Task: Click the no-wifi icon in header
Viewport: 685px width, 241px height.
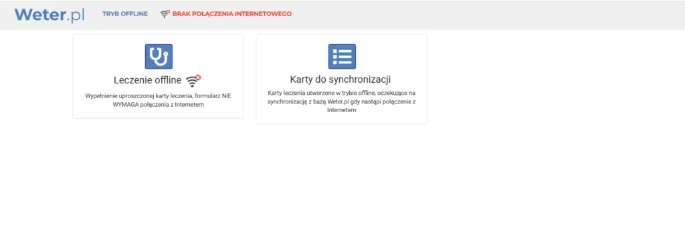Action: (x=165, y=14)
